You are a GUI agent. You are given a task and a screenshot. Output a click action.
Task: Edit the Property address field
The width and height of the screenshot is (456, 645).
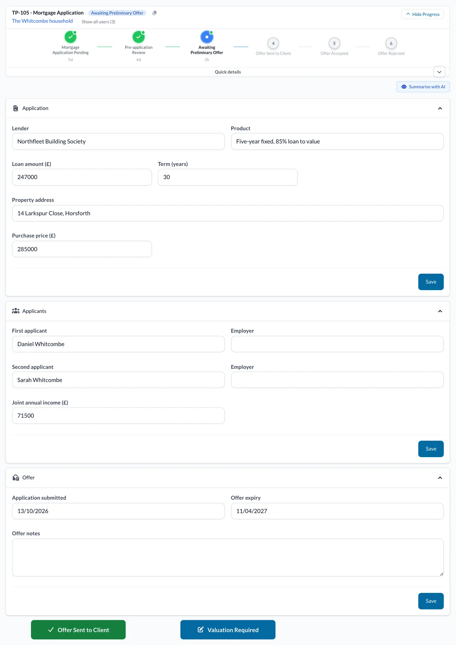click(x=228, y=213)
